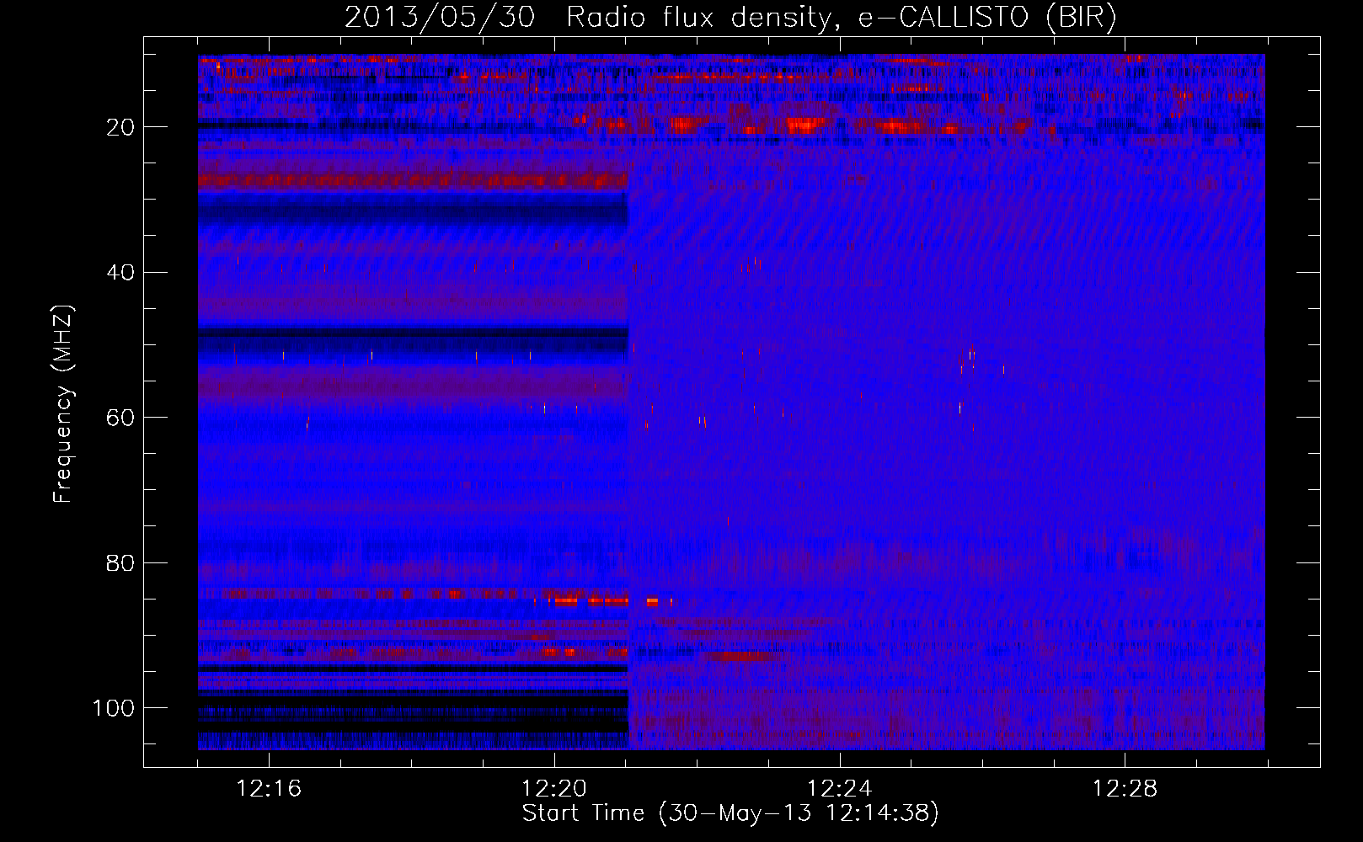The height and width of the screenshot is (842, 1363).
Task: Click the '60' frequency tick label
Action: [120, 418]
